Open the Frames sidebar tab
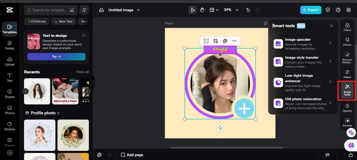The height and width of the screenshot is (160, 357). 9,142
